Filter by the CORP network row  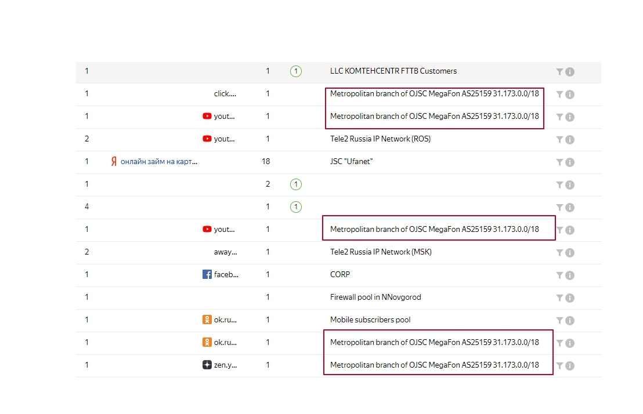[559, 275]
